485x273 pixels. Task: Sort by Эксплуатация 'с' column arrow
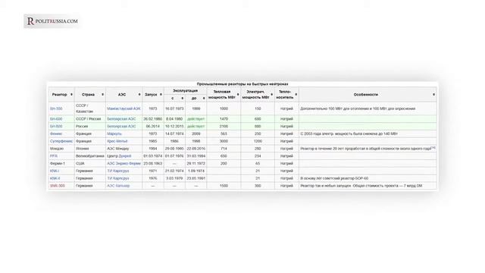point(182,98)
